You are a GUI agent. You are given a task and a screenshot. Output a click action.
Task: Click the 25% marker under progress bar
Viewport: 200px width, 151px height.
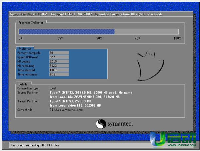[60, 38]
